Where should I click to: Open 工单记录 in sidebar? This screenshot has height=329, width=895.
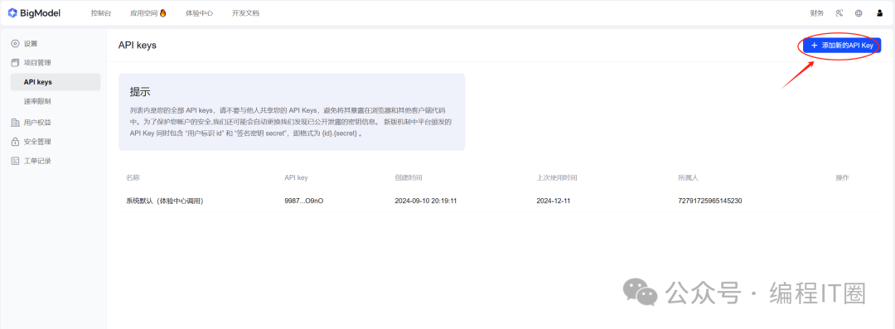coord(37,161)
